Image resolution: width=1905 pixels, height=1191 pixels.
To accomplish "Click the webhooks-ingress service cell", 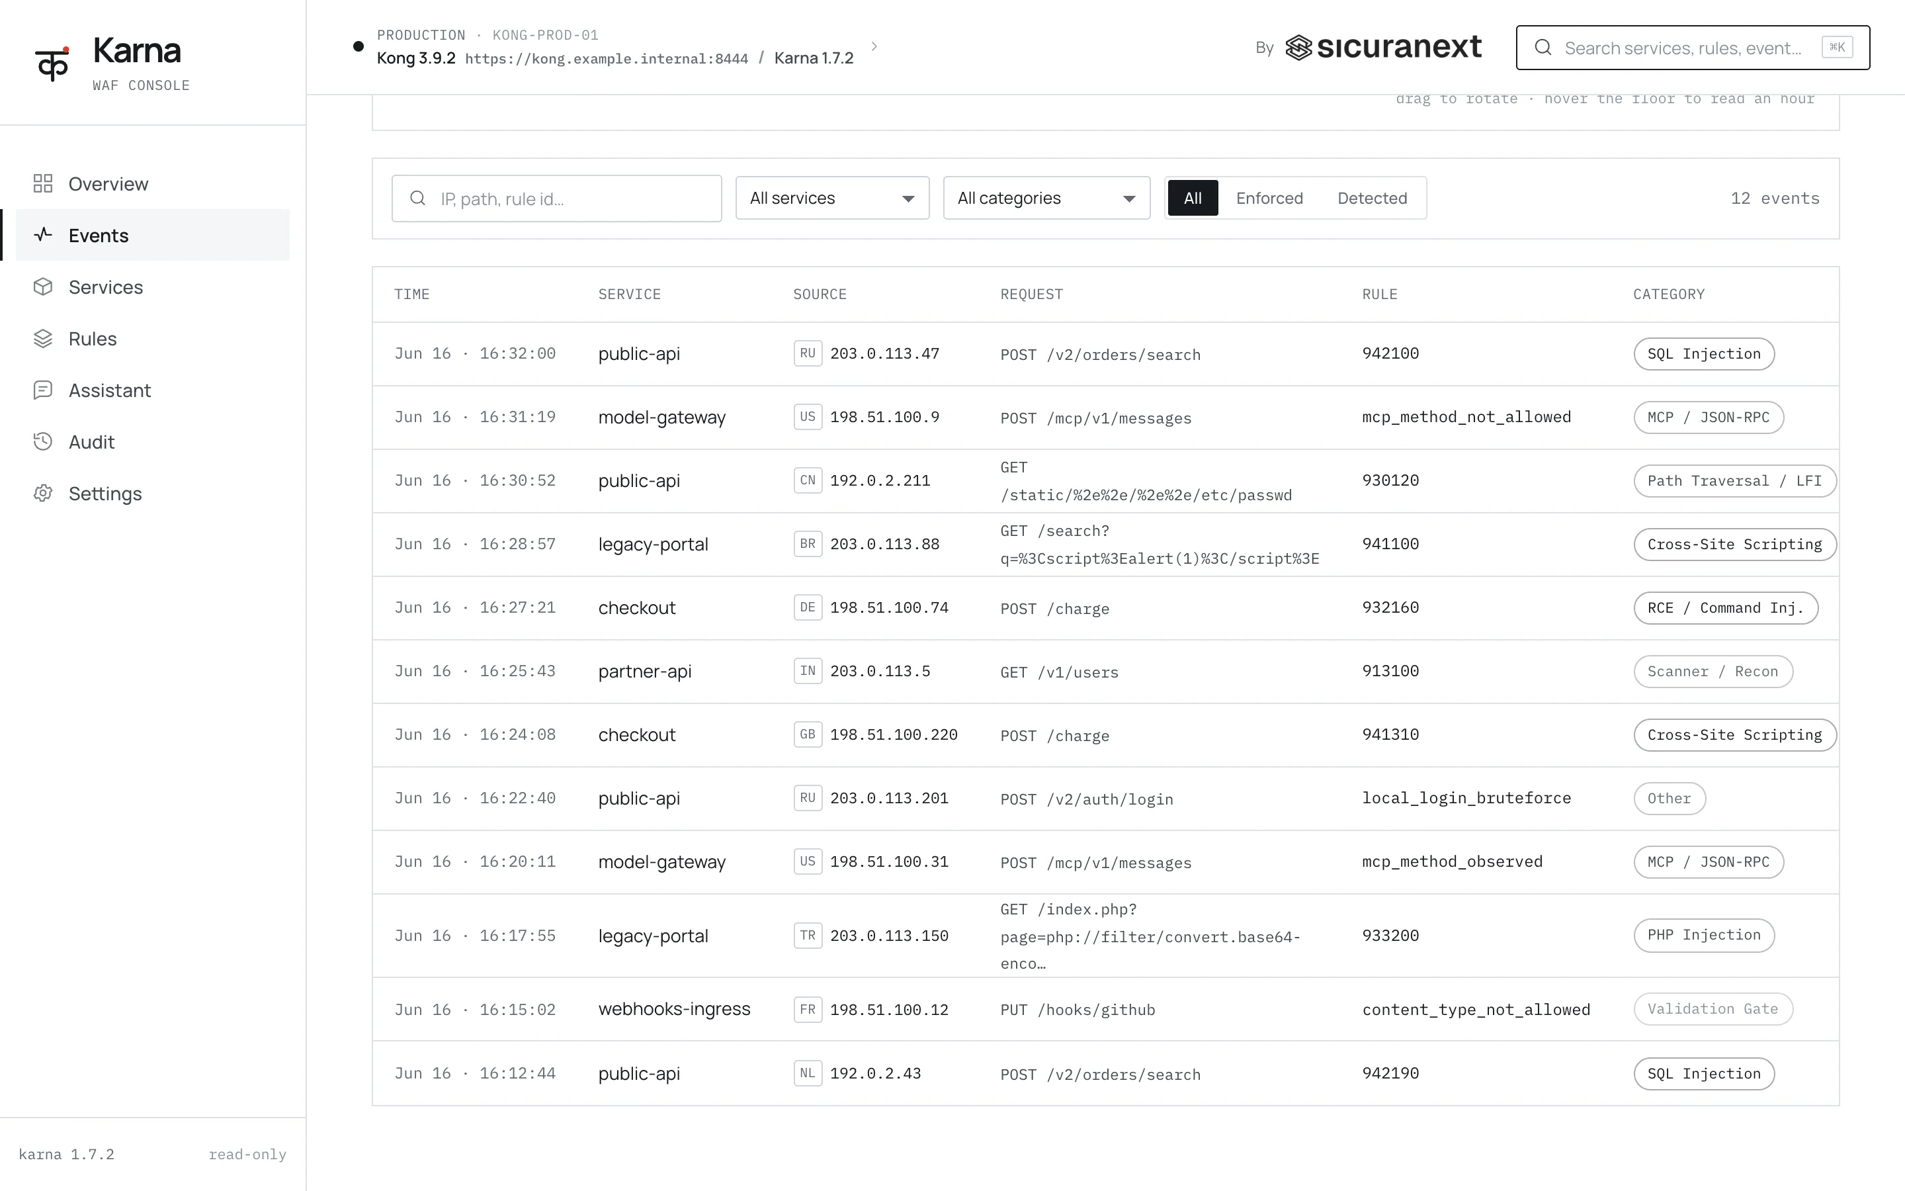I will click(674, 1009).
